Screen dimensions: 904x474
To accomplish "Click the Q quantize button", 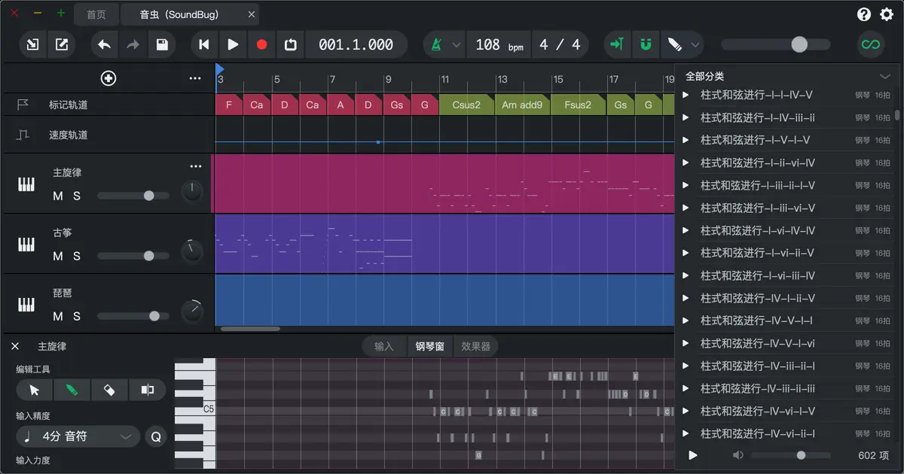I will pos(156,436).
